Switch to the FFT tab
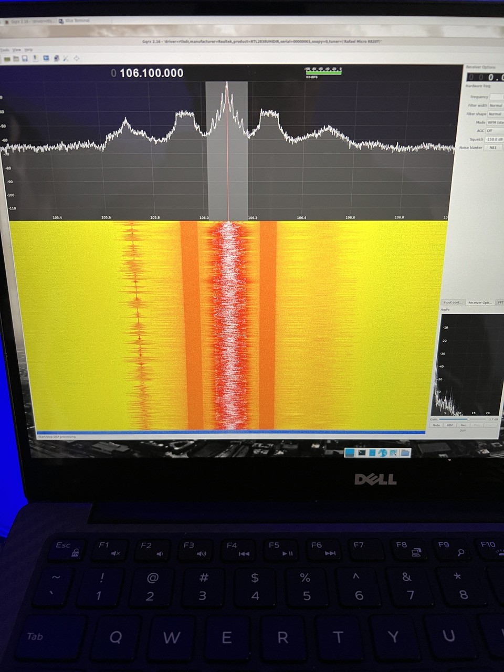 500,302
